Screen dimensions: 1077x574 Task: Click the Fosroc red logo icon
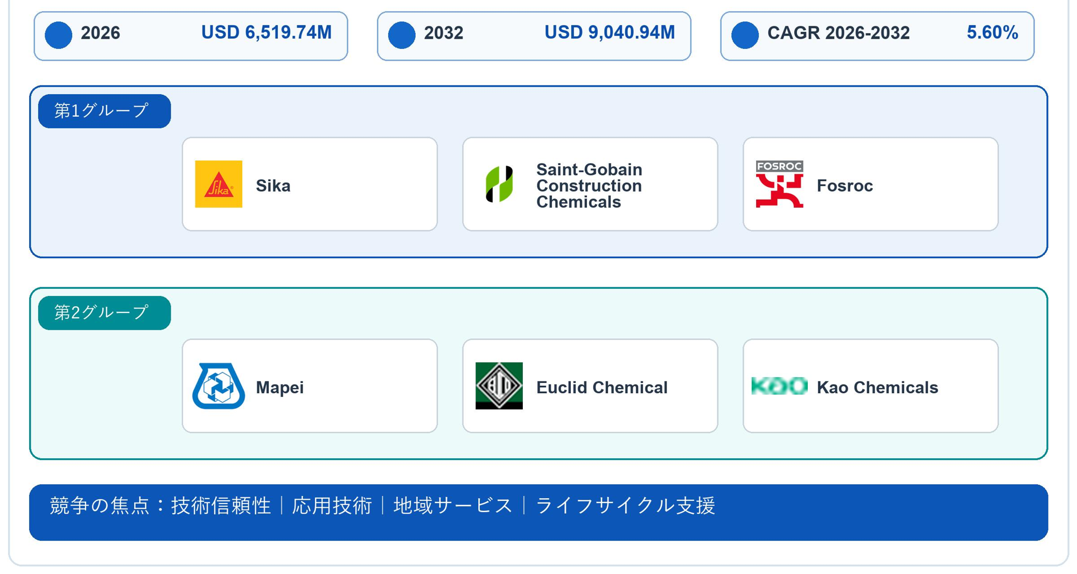pyautogui.click(x=779, y=184)
